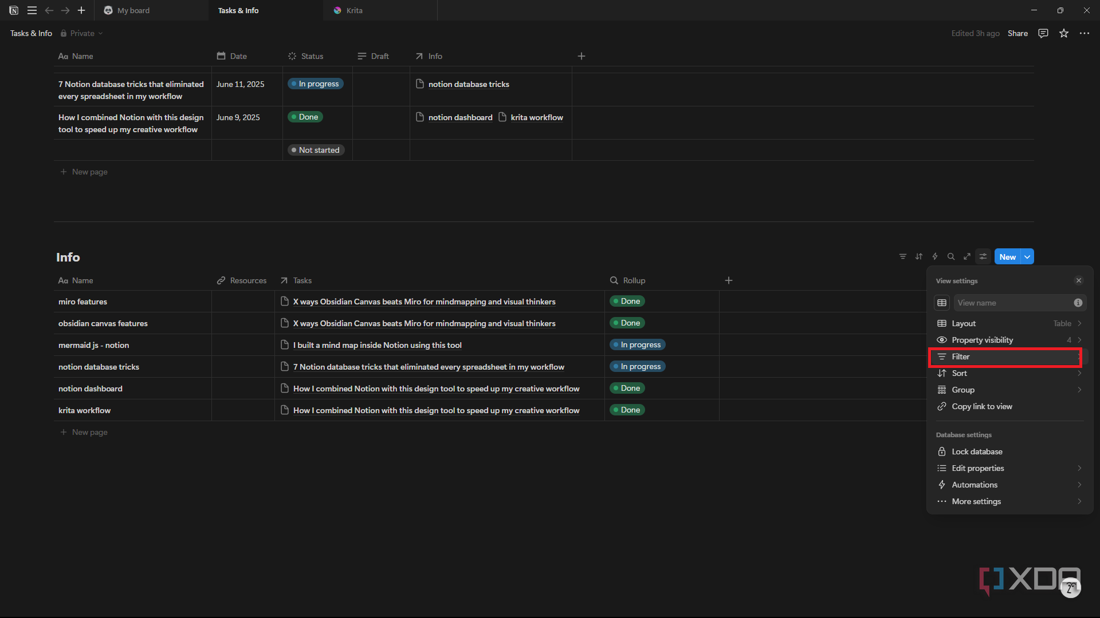
Task: Click the 'obsidian canvas features' row name
Action: (x=103, y=323)
